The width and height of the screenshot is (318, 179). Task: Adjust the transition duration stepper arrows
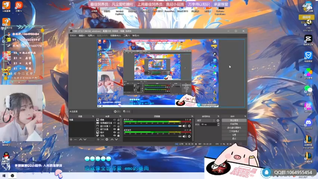pos(218,125)
